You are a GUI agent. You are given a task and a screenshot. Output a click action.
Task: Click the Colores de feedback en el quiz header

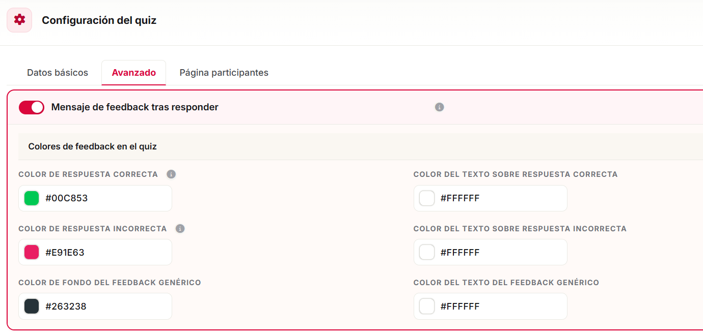point(92,146)
